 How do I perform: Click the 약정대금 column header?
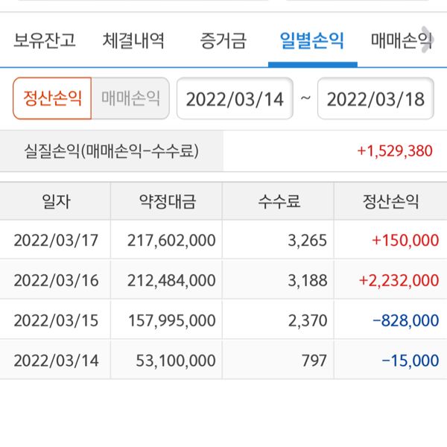pos(167,201)
